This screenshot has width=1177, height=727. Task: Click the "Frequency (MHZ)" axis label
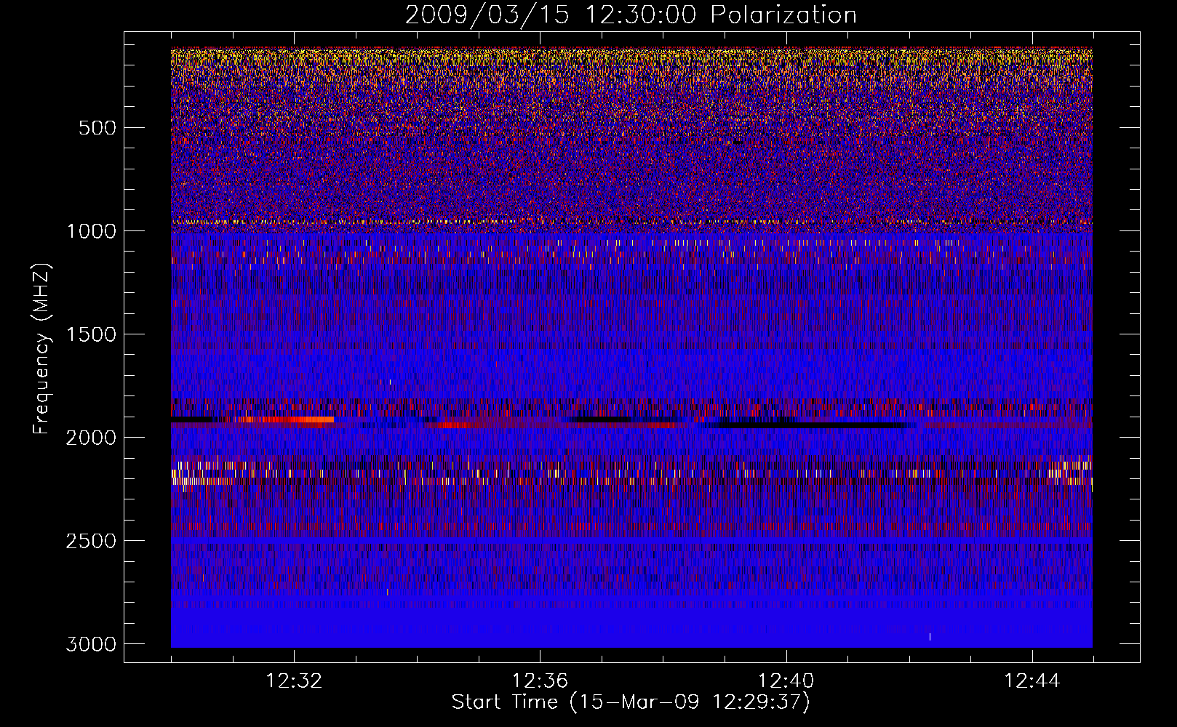pyautogui.click(x=42, y=350)
